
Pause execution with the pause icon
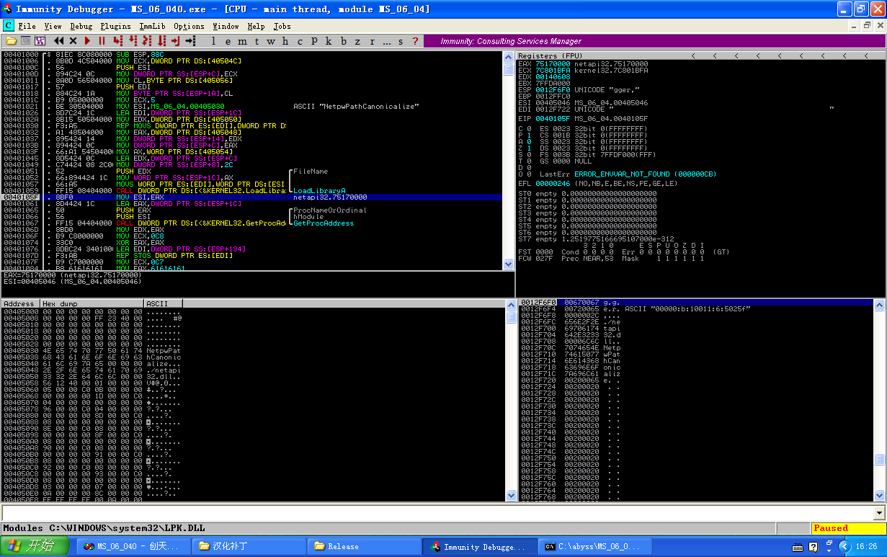tap(102, 41)
